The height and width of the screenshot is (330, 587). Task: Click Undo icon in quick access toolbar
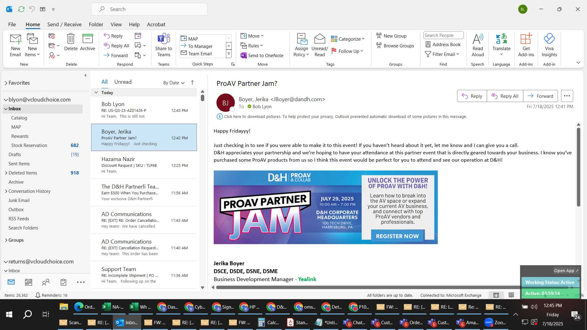(x=32, y=9)
